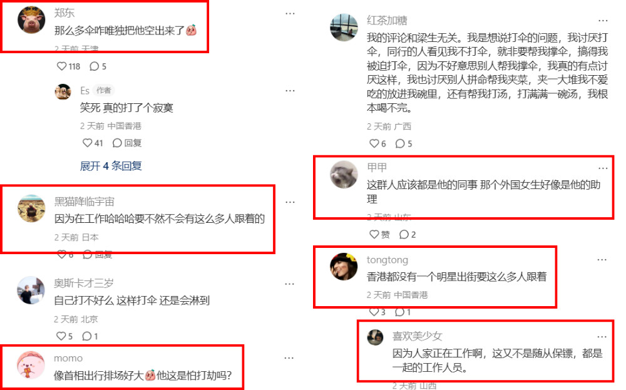Like 甲甲's comment using 赞 heart
The height and width of the screenshot is (390, 626).
379,234
